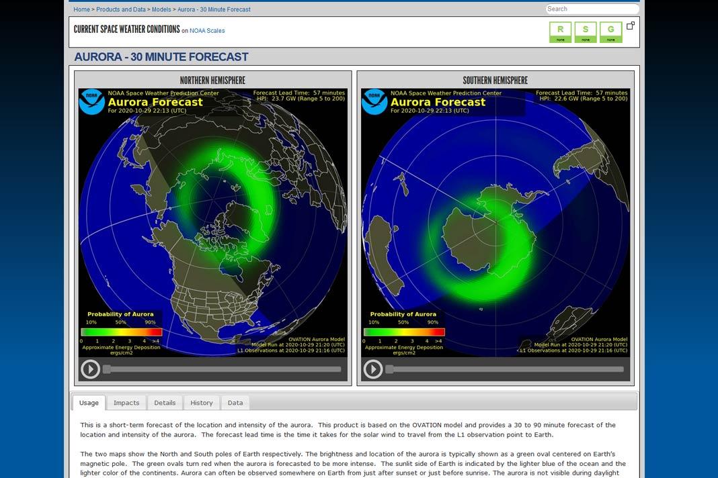Open the NOAA Scales link
Image resolution: width=718 pixels, height=478 pixels.
click(207, 31)
